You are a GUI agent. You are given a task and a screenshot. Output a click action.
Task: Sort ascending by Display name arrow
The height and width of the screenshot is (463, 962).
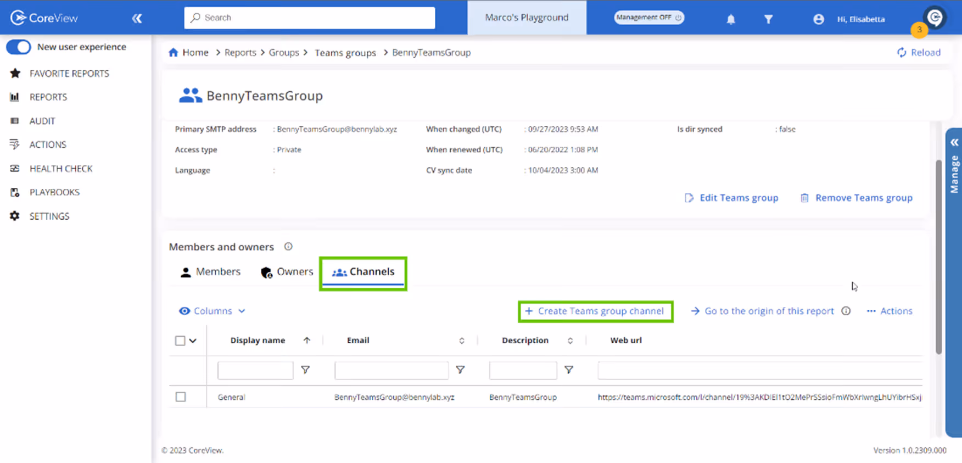click(x=307, y=341)
